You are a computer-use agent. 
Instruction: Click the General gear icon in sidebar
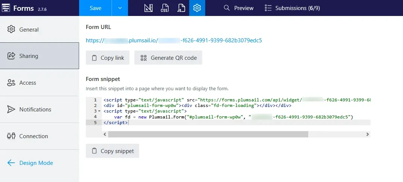pyautogui.click(x=11, y=29)
